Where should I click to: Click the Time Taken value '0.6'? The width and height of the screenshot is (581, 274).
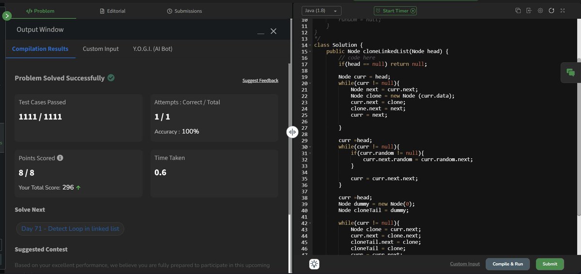click(x=160, y=172)
